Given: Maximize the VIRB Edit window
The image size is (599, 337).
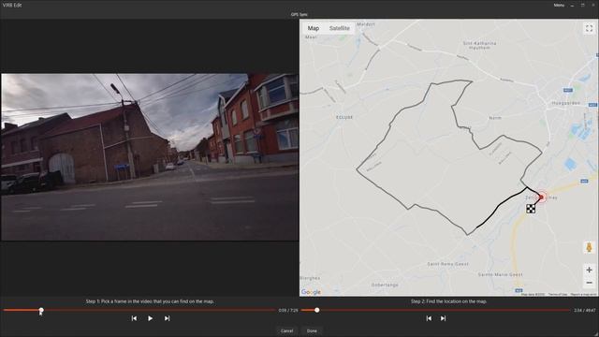Looking at the screenshot, I should (582, 5).
